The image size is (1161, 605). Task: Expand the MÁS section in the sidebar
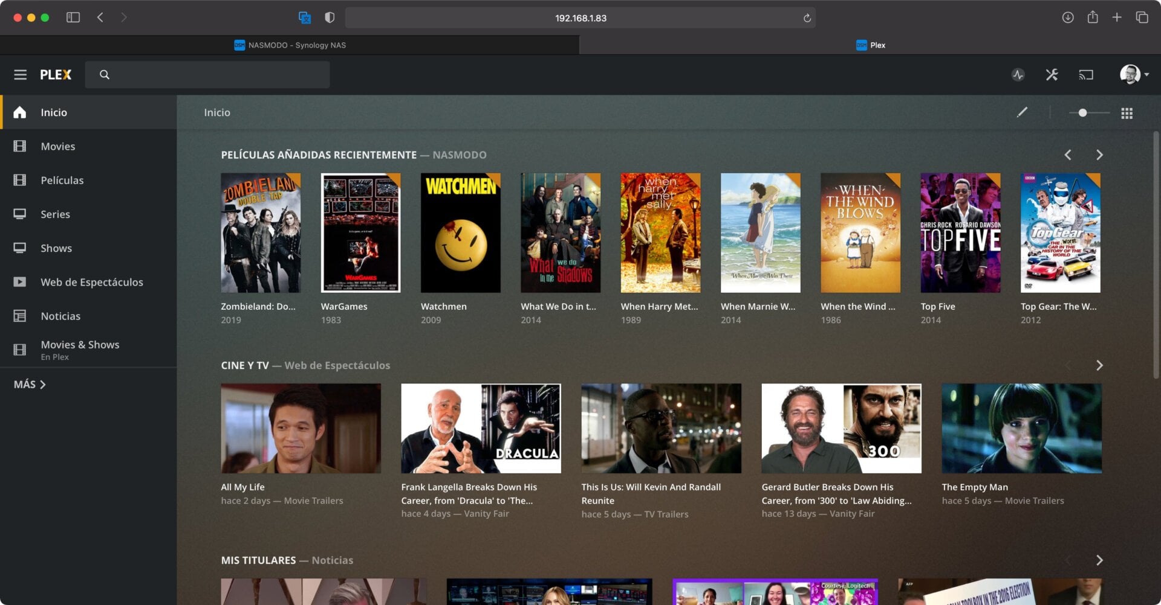pos(30,385)
